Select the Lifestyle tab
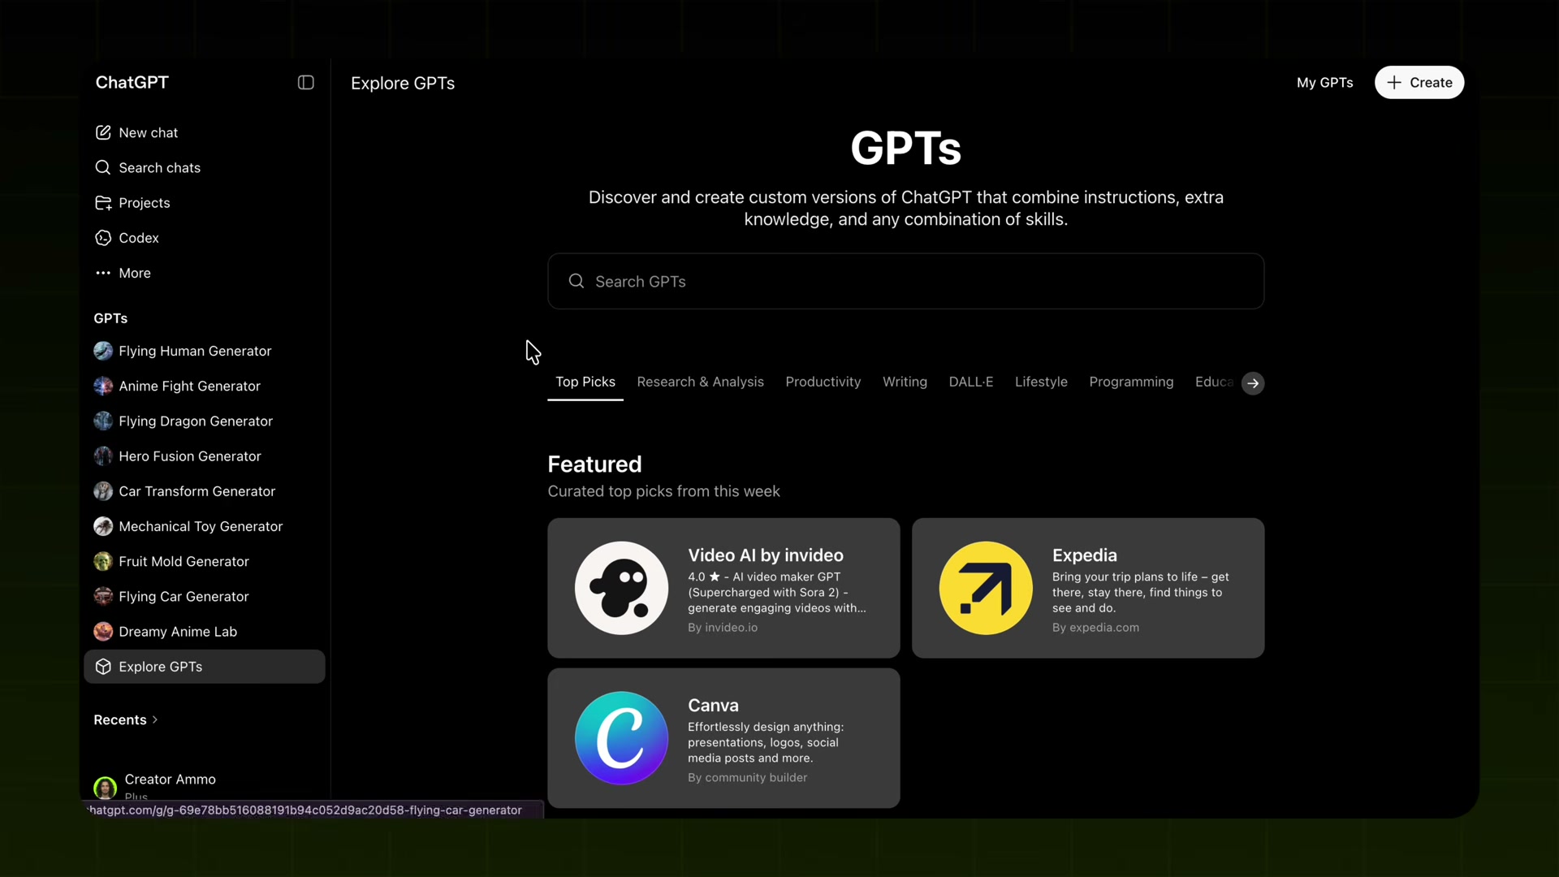The image size is (1559, 877). pos(1041,382)
